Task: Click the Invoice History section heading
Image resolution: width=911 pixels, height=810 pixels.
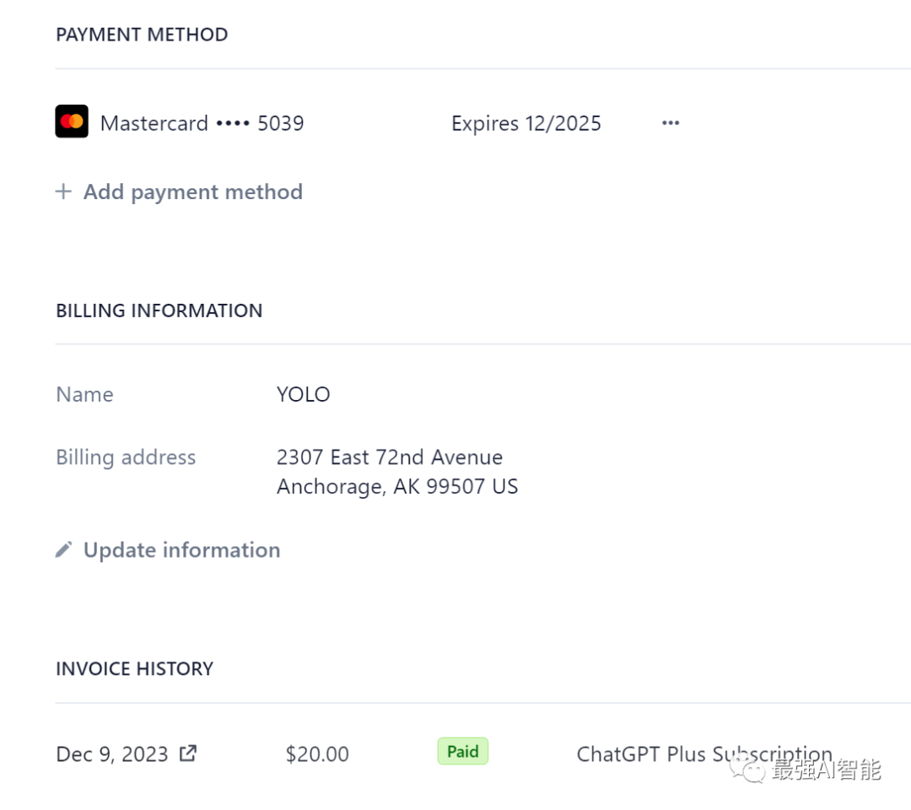Action: tap(134, 669)
